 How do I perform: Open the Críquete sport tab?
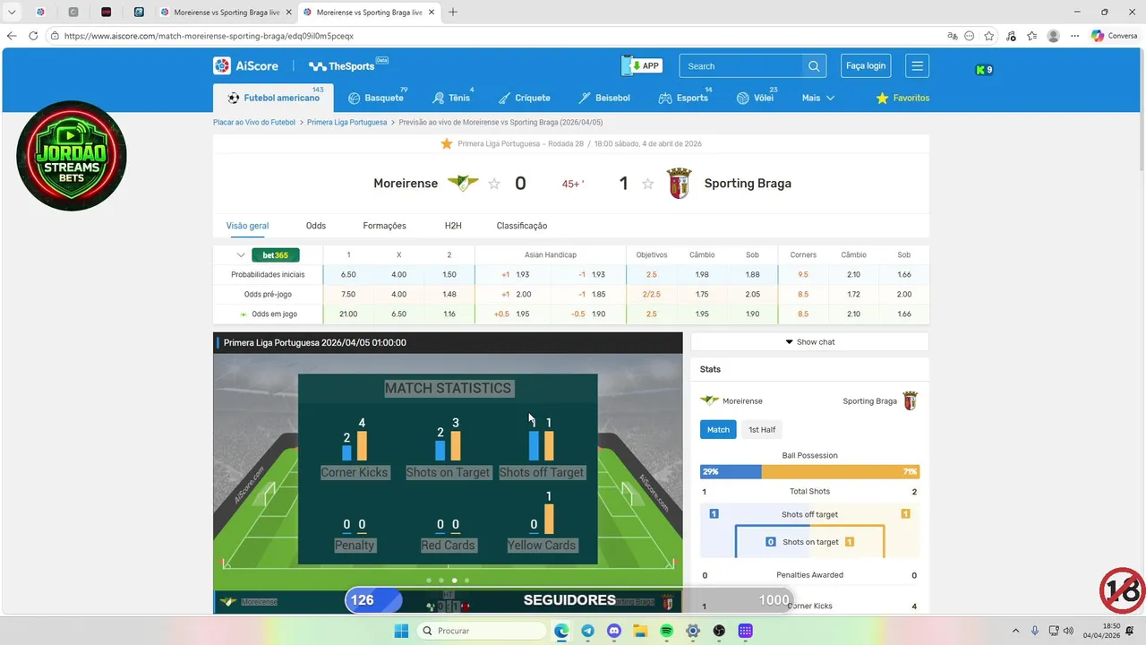[525, 98]
